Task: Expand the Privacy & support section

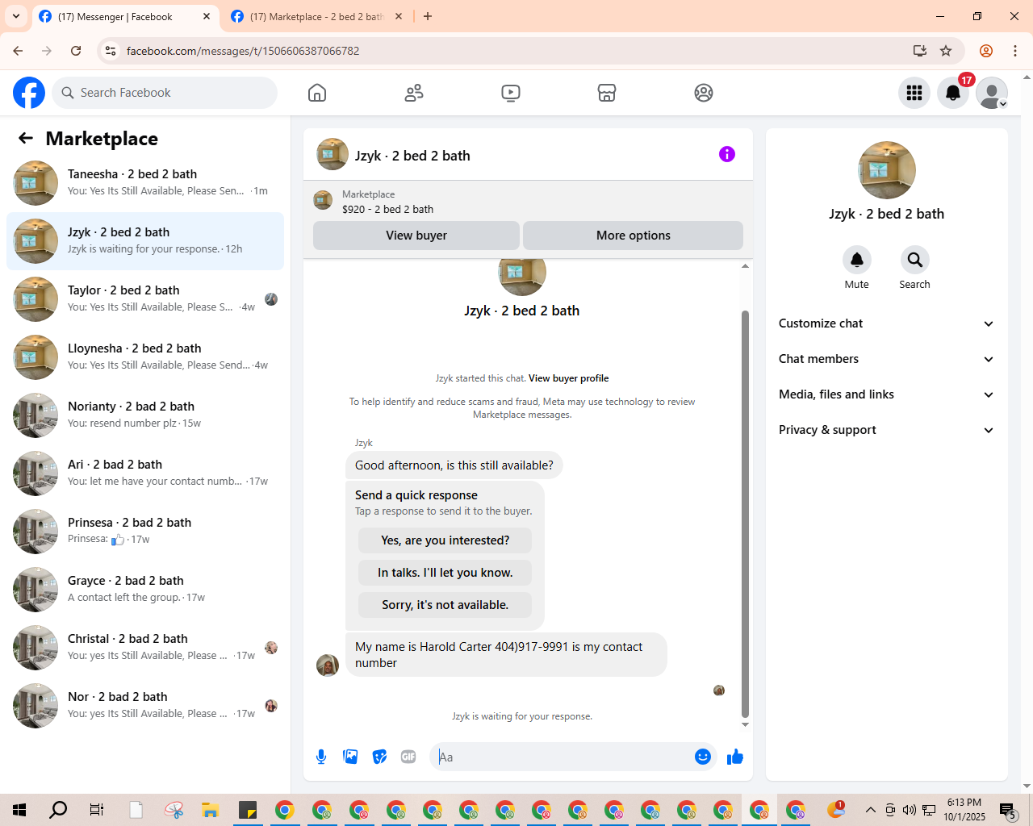Action: pyautogui.click(x=886, y=430)
